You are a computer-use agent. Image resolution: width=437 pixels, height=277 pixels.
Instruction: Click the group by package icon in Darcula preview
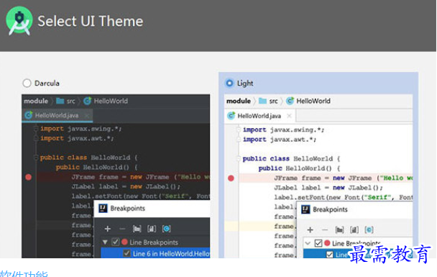pos(137,229)
